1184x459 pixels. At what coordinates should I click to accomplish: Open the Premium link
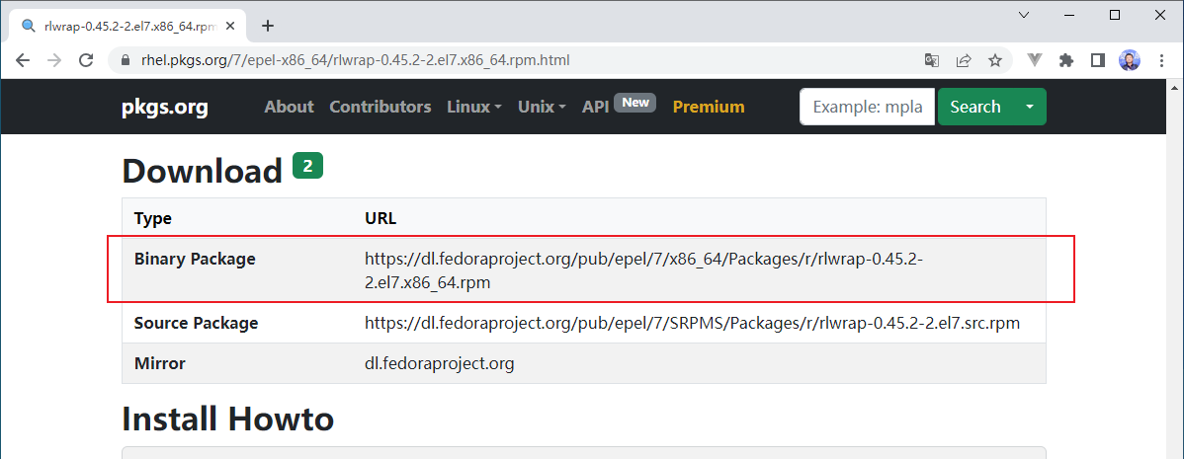click(x=709, y=107)
